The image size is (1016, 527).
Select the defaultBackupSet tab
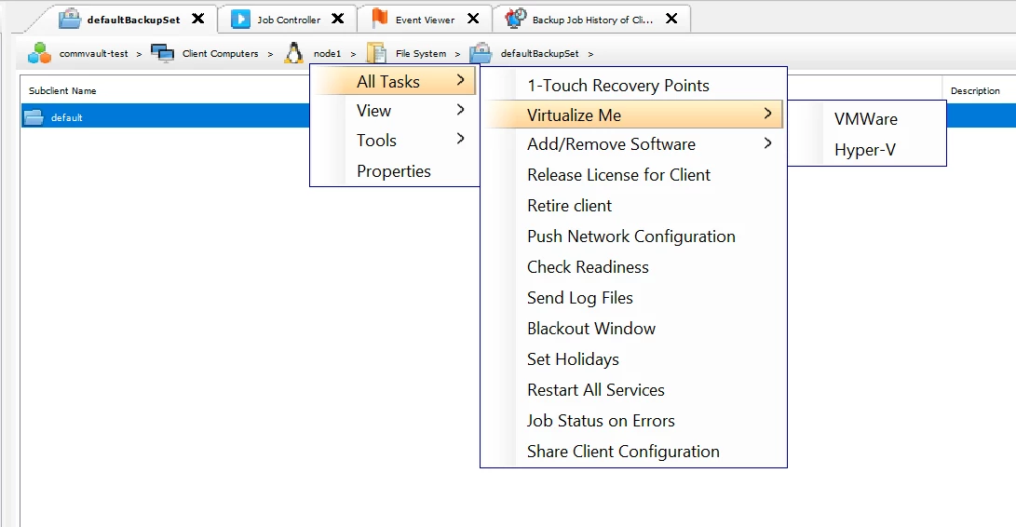pos(133,20)
